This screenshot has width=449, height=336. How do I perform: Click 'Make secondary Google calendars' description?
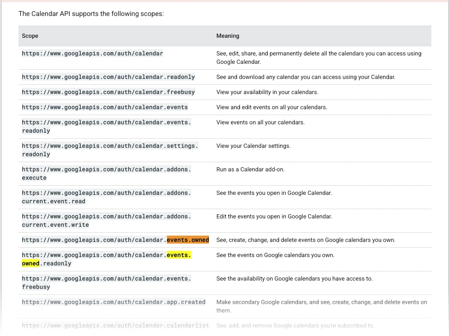[322, 306]
